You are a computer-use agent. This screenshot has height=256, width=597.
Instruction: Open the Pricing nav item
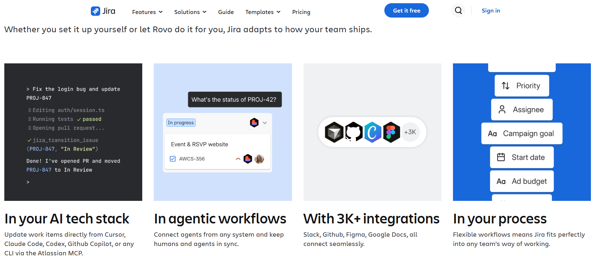pyautogui.click(x=301, y=12)
